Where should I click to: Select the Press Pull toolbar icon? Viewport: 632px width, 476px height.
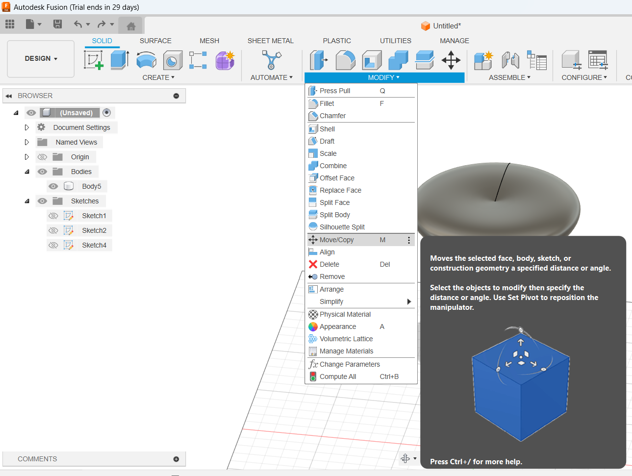(x=319, y=60)
